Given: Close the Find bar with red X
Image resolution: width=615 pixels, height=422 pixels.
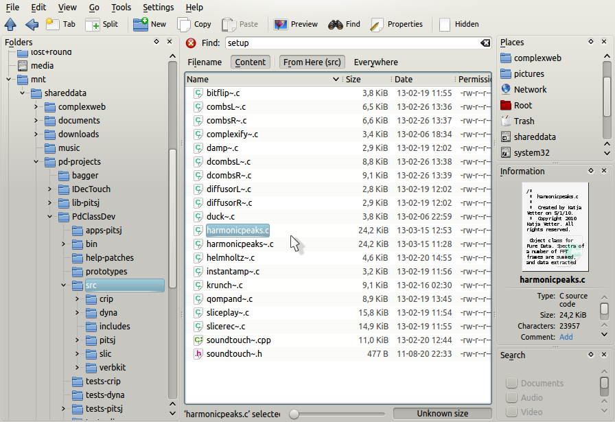Looking at the screenshot, I should (x=192, y=43).
